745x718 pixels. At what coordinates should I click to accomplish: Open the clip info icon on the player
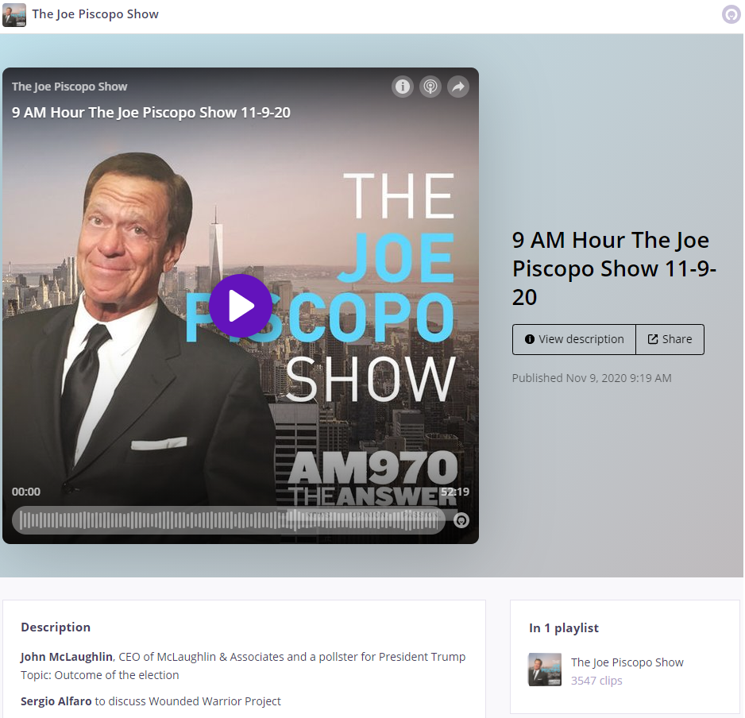coord(403,87)
